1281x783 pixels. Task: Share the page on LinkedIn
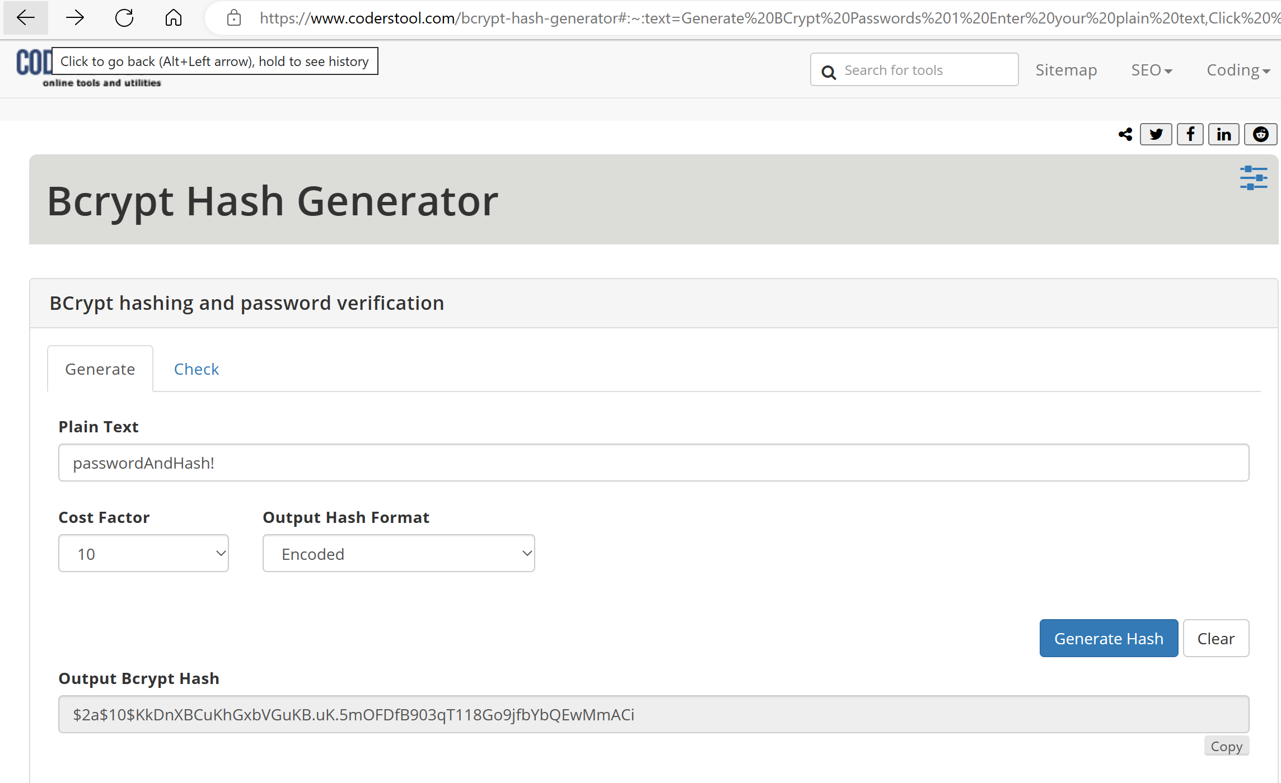coord(1224,134)
